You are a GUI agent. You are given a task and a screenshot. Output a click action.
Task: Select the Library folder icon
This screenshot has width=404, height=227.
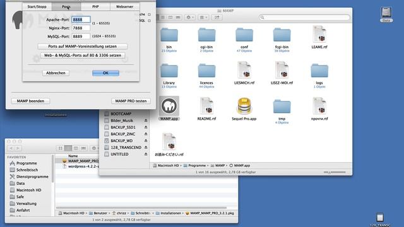(x=169, y=71)
